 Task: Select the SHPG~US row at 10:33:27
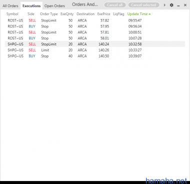pyautogui.click(x=95, y=50)
